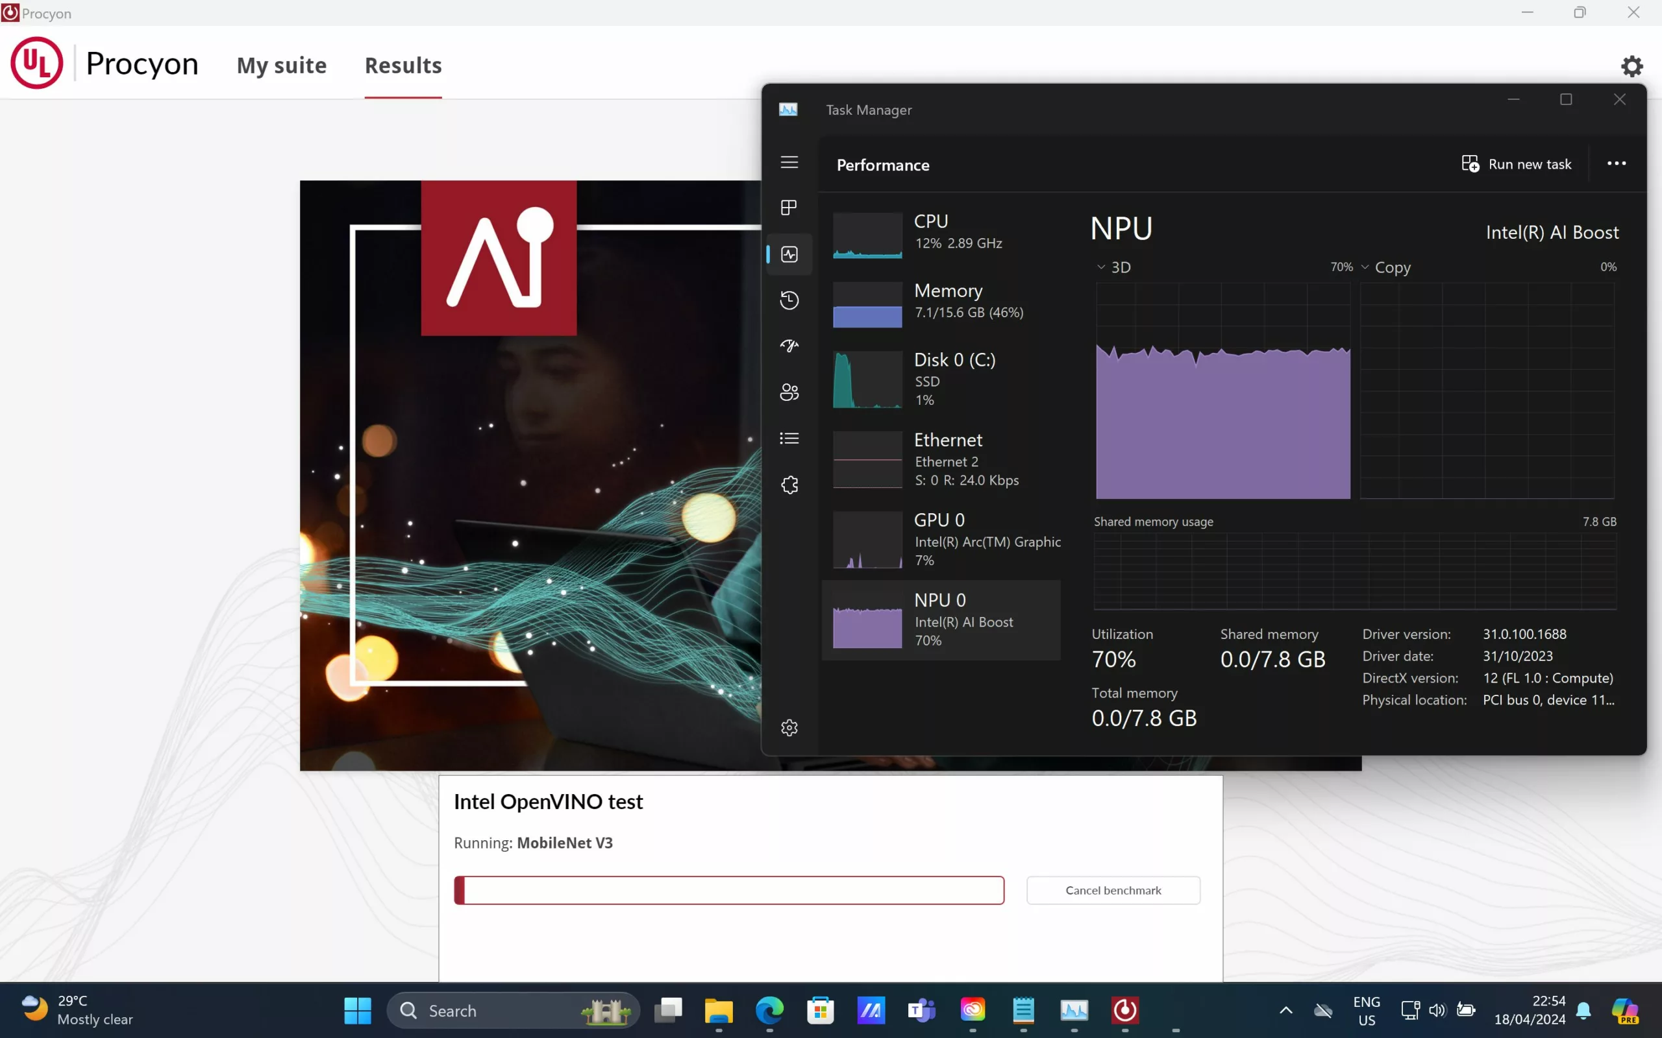Open App history page in Task Manager
The image size is (1662, 1038).
(789, 300)
